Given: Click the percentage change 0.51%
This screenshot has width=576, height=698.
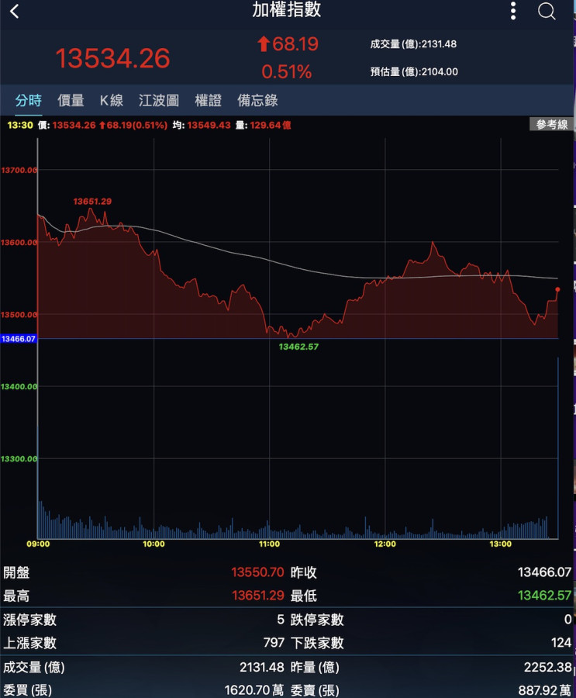Looking at the screenshot, I should [287, 71].
